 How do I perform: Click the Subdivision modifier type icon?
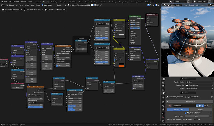[170, 106]
